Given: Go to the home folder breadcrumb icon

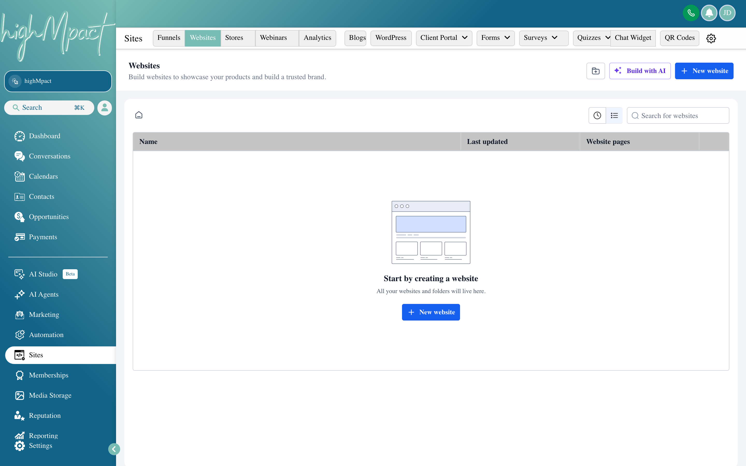Looking at the screenshot, I should pos(139,115).
